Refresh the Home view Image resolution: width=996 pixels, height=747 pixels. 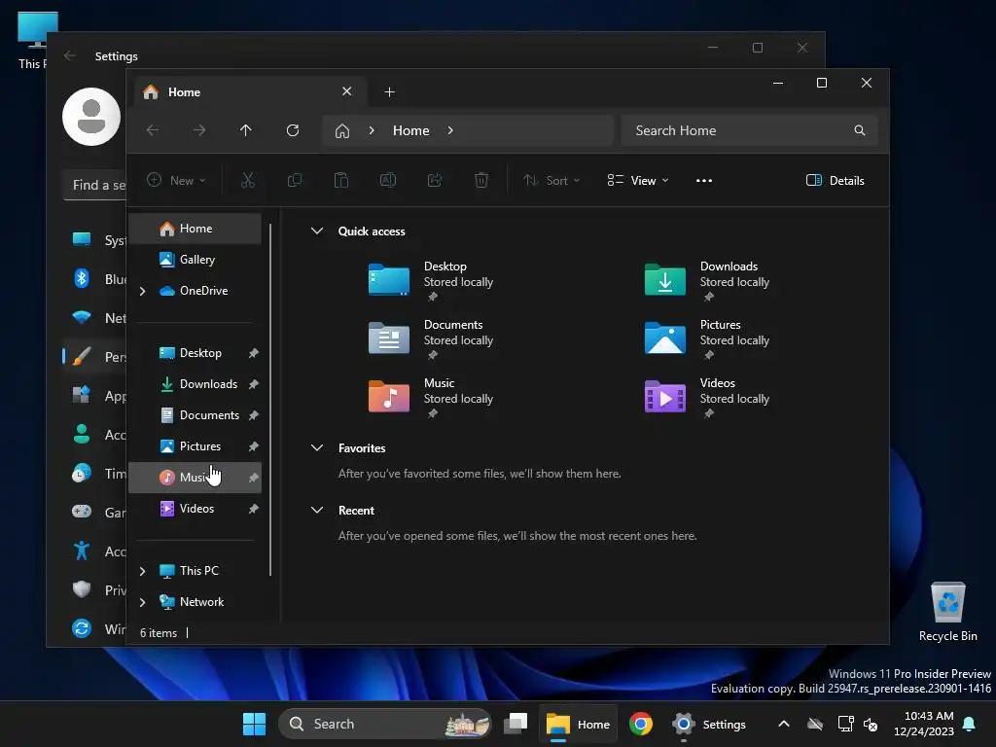tap(292, 130)
